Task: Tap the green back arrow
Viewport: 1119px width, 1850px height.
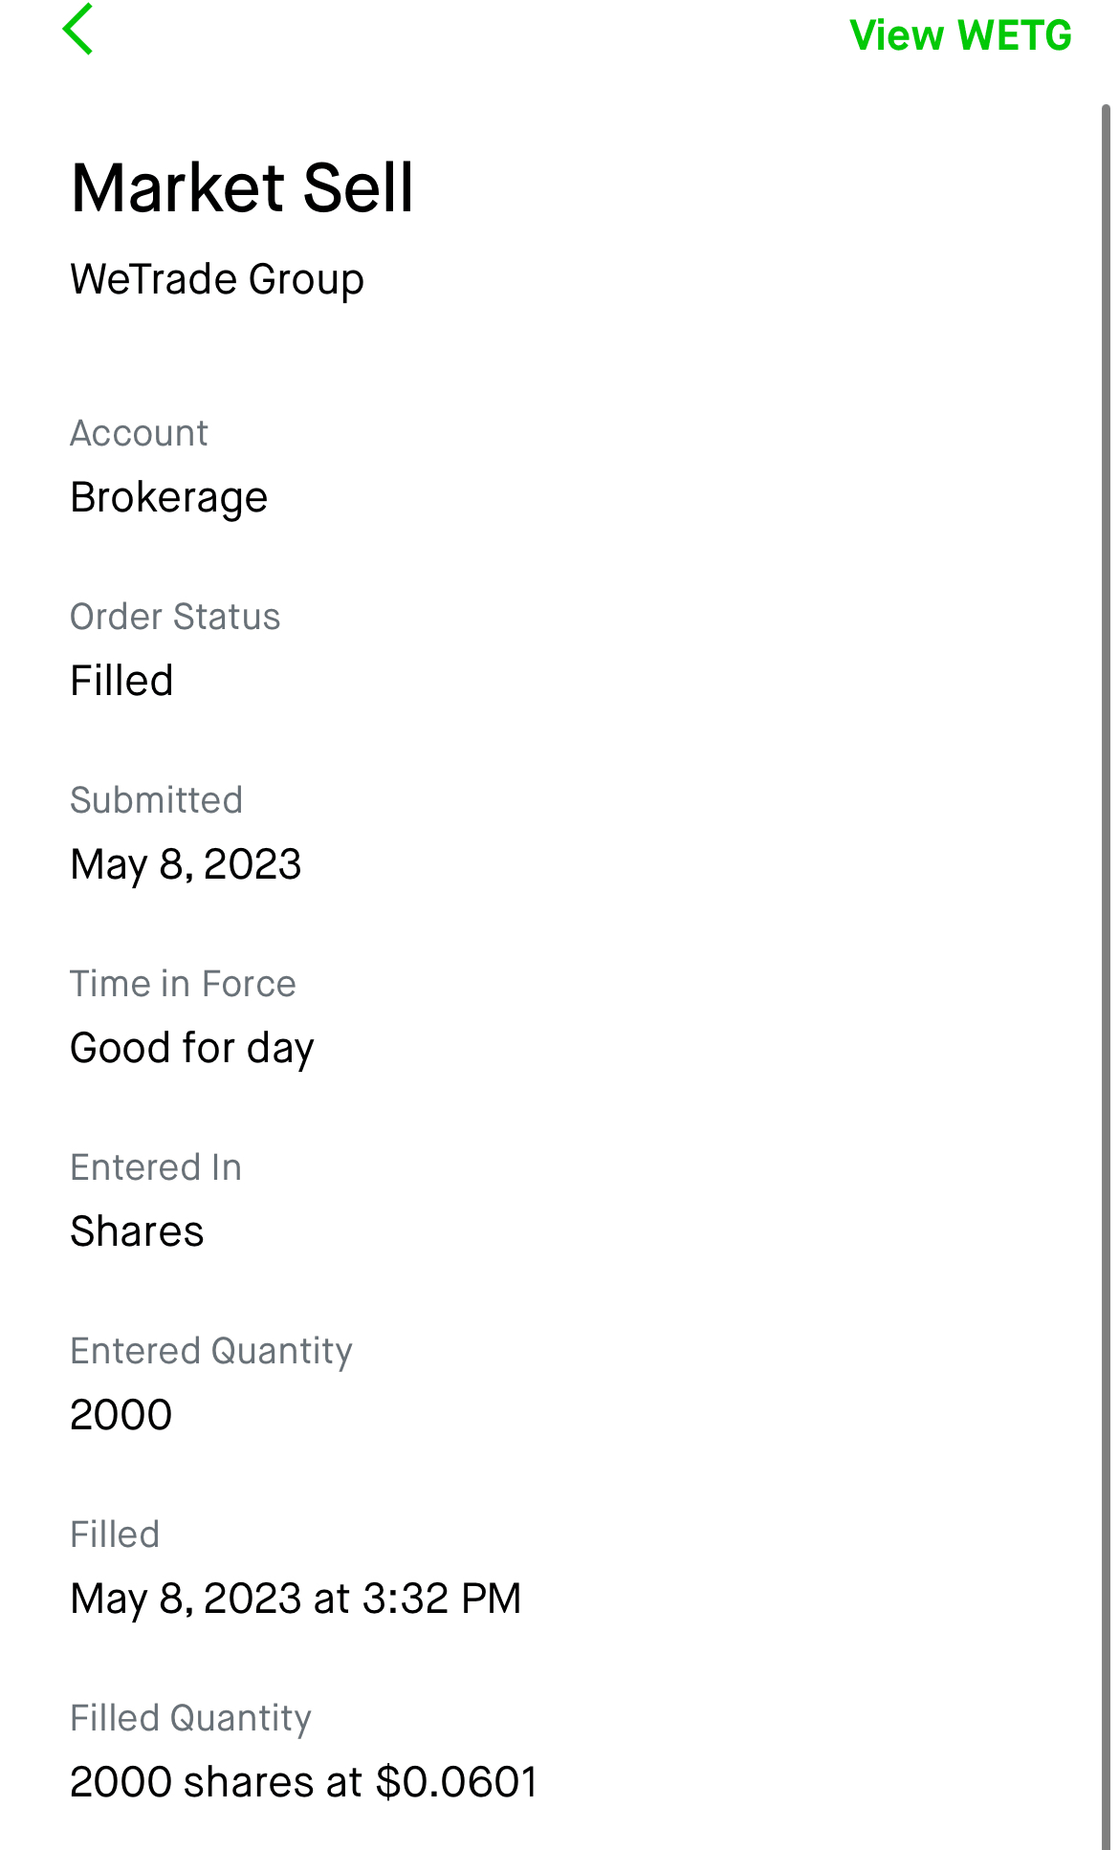Action: 78,30
